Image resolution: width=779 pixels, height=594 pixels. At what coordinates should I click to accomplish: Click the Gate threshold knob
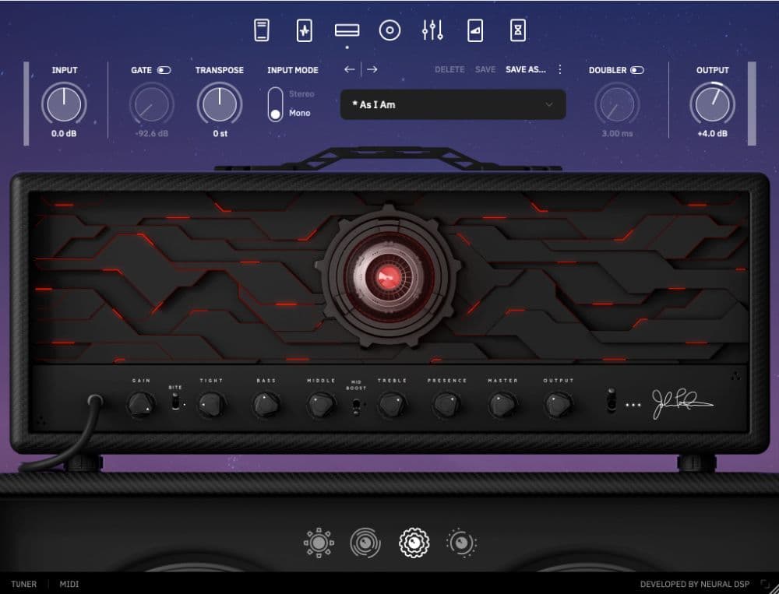click(152, 104)
